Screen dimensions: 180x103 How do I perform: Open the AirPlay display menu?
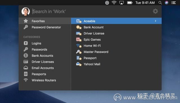121,3
